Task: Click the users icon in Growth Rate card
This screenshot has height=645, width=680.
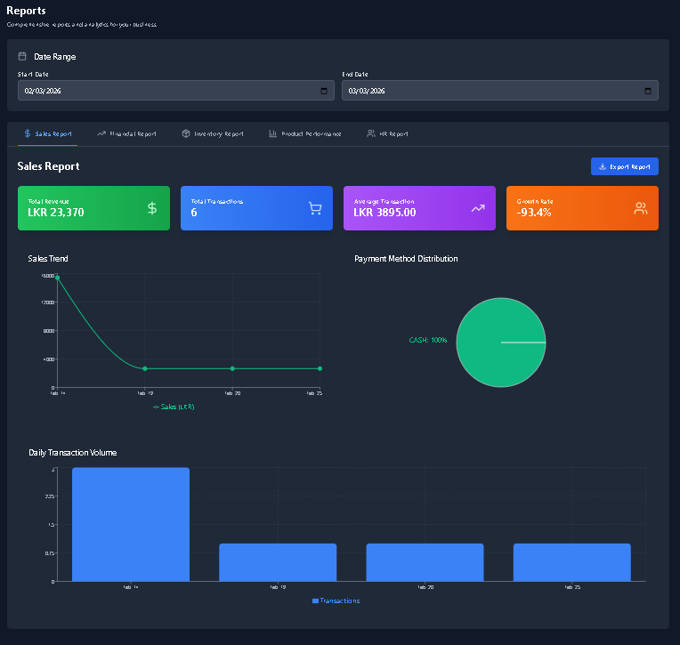Action: click(641, 208)
